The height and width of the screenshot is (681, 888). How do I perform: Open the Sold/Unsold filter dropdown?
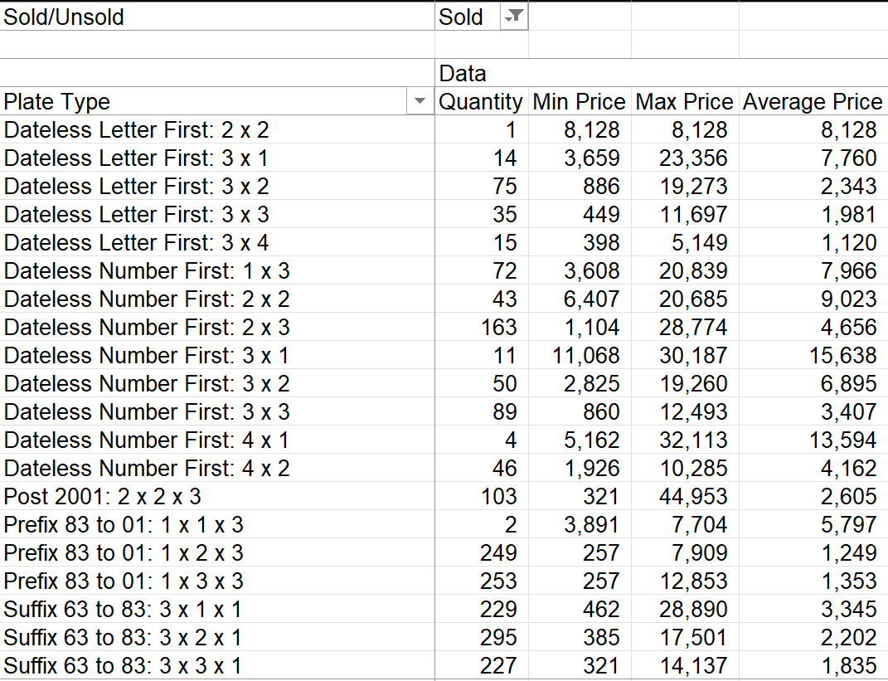point(513,17)
